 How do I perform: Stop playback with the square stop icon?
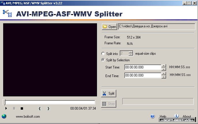(22, 108)
